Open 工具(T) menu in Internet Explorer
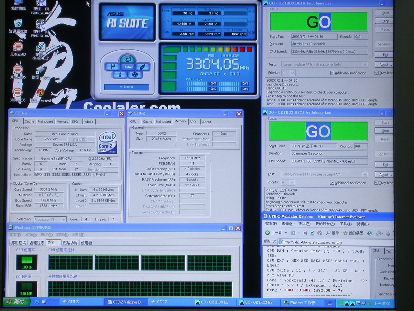 (x=345, y=224)
